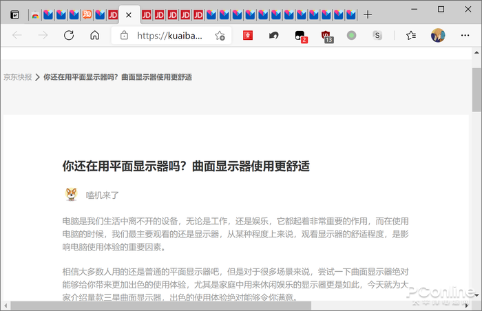The width and height of the screenshot is (482, 311).
Task: Open ad blocker shield showing 13
Action: [x=327, y=36]
